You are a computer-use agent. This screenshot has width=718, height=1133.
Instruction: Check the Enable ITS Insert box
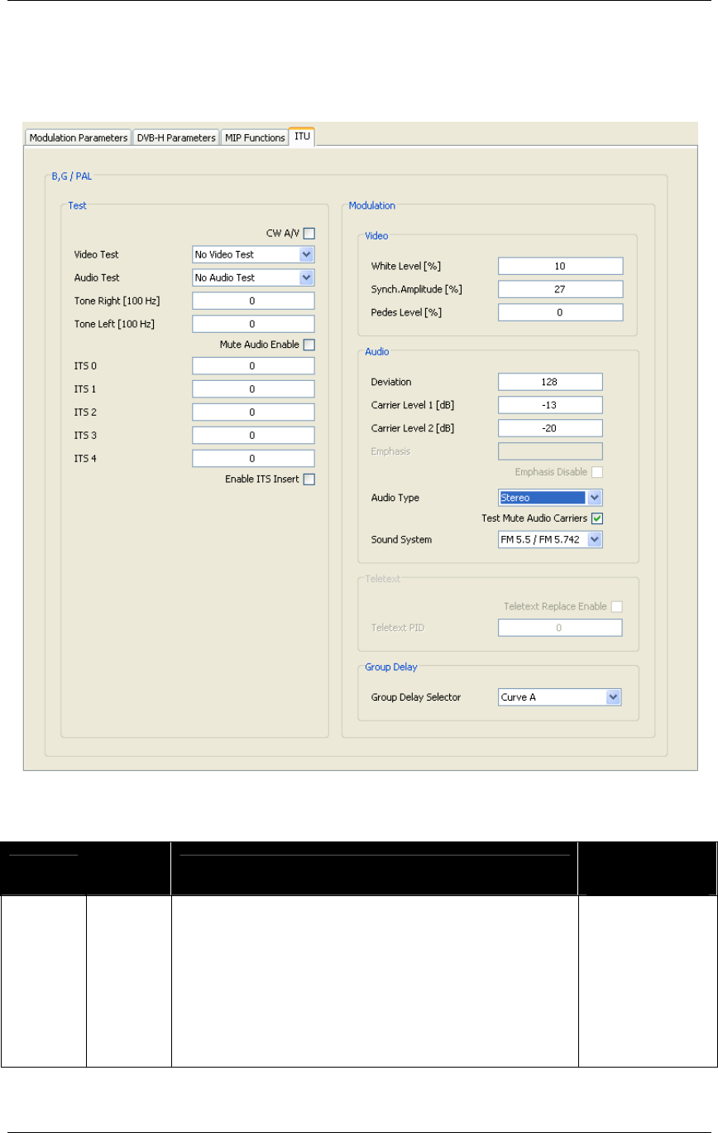click(x=309, y=479)
